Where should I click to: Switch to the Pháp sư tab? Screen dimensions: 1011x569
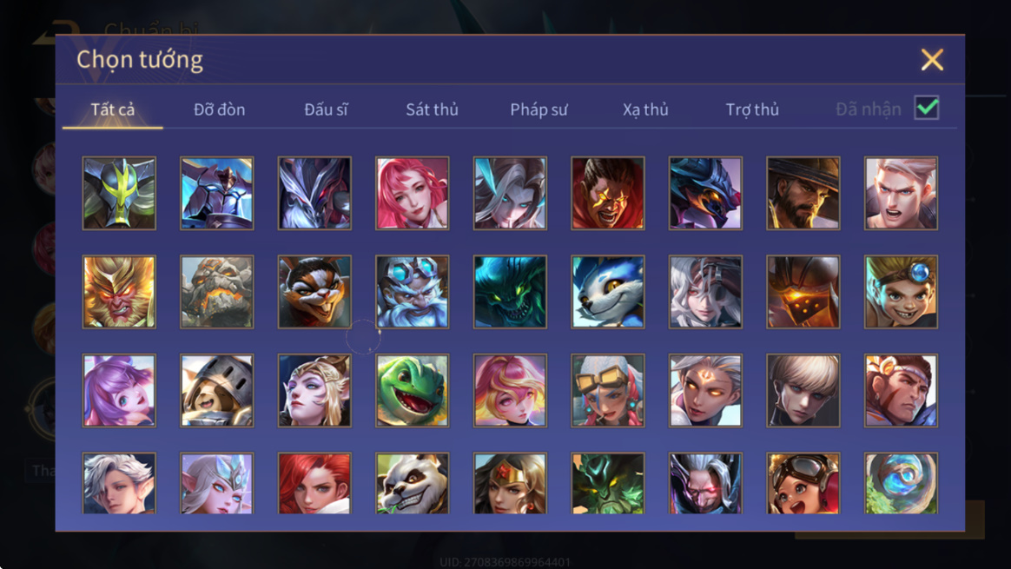point(539,109)
